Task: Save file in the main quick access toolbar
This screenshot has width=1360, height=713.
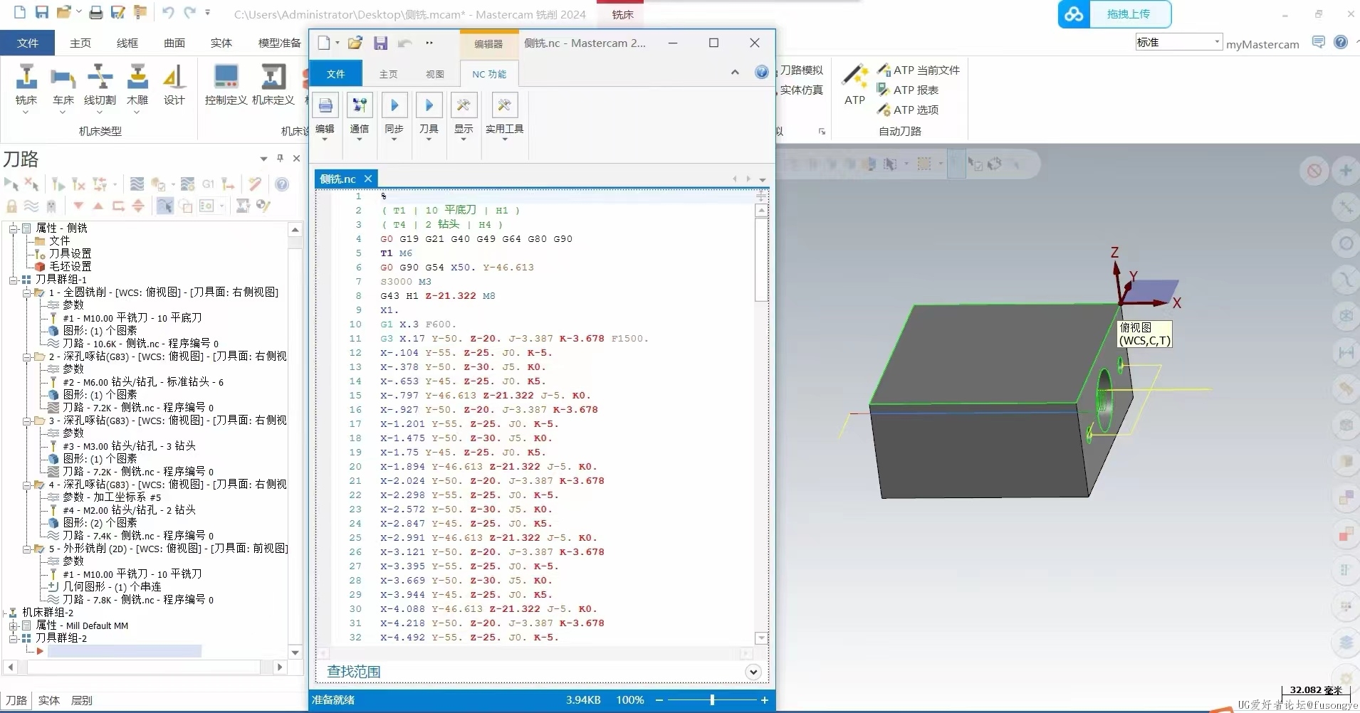Action: tap(42, 12)
